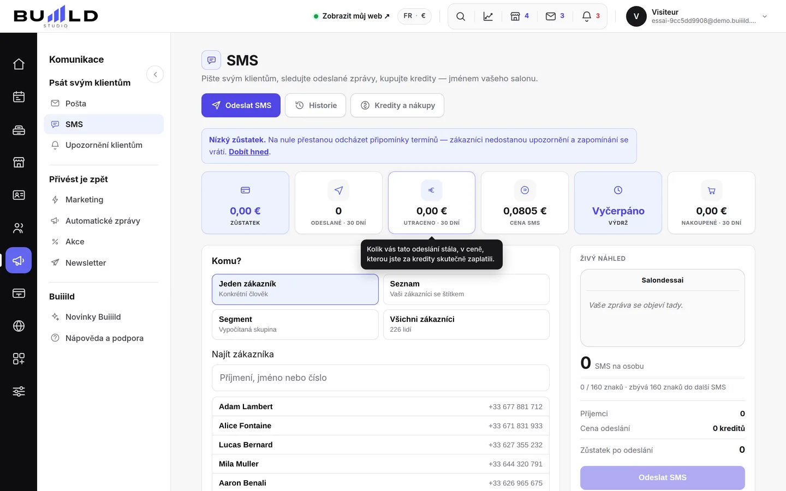Click 'Zobrazit můj web' link

point(352,16)
